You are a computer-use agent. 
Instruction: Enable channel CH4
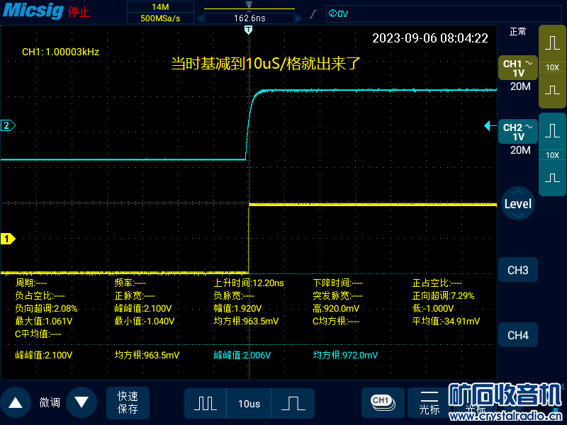point(518,335)
